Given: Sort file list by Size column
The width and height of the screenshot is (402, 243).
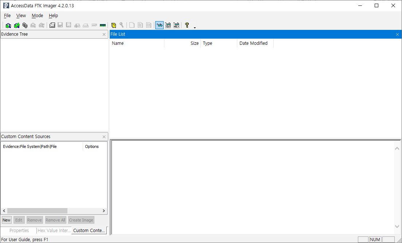Looking at the screenshot, I should [x=182, y=43].
